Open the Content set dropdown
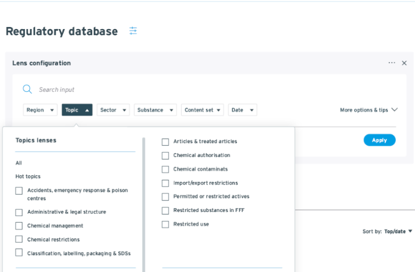Viewport: 415px width, 272px height. tap(202, 110)
